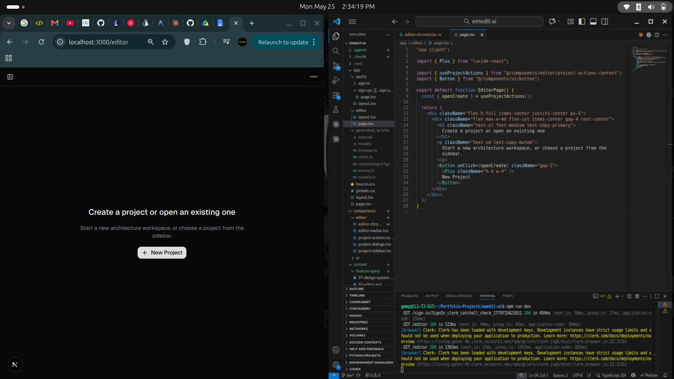Click the Customize Layout icon

point(571,21)
